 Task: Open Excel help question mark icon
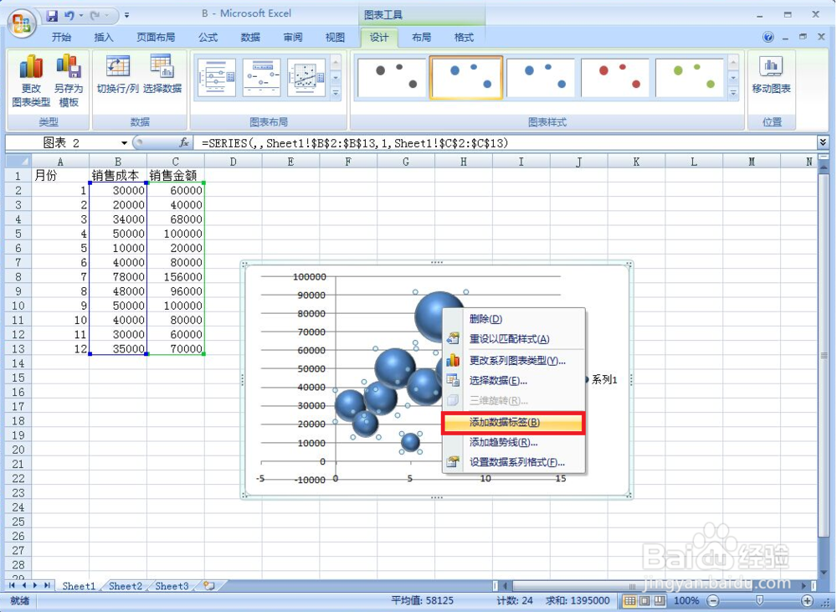pos(768,37)
